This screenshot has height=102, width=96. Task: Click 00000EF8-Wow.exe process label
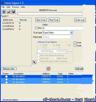click(48, 10)
